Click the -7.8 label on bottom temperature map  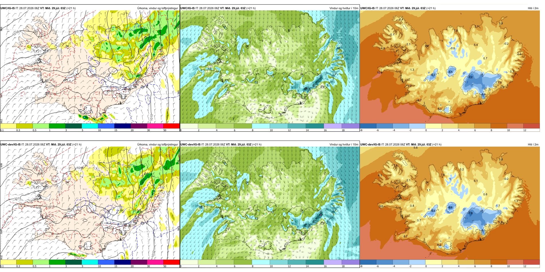coord(470,213)
